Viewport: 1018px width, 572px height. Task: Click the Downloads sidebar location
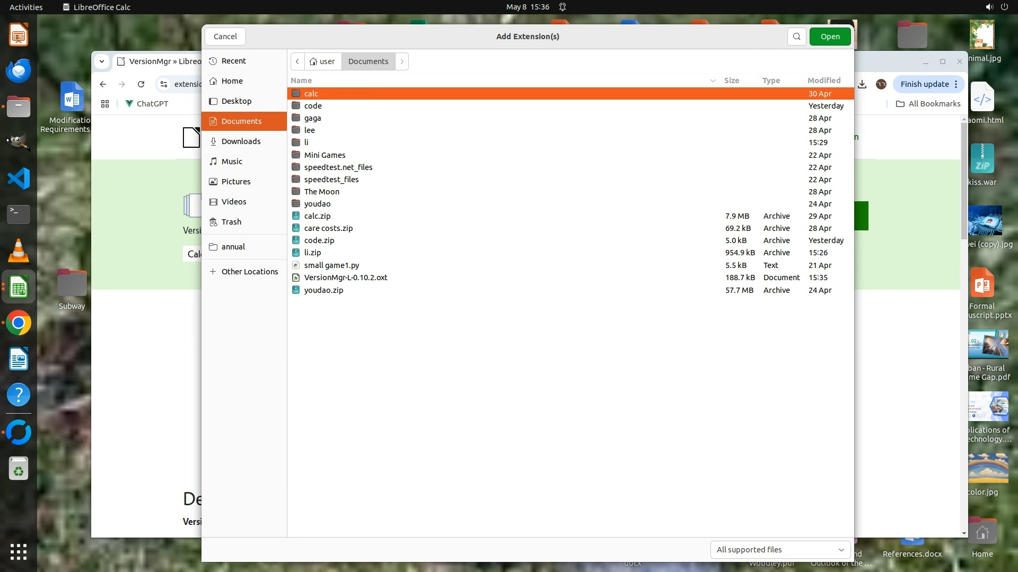tap(241, 141)
